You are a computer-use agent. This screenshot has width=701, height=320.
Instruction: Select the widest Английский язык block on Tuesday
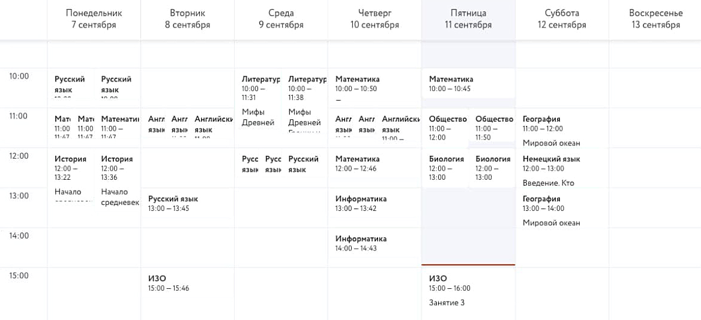(x=212, y=123)
